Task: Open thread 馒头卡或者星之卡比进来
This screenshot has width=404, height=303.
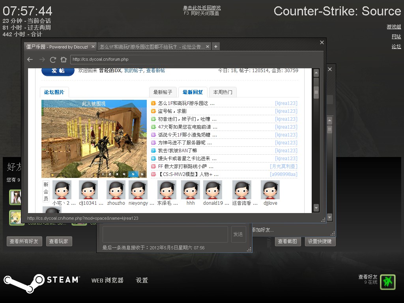Action: [187, 159]
